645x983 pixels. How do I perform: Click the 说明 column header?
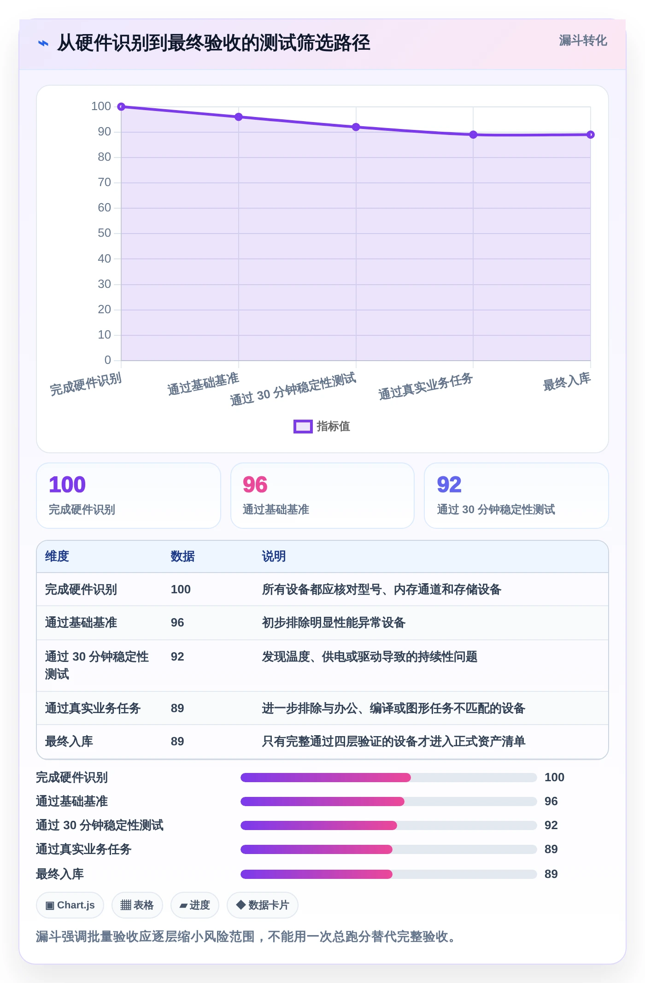pyautogui.click(x=274, y=556)
